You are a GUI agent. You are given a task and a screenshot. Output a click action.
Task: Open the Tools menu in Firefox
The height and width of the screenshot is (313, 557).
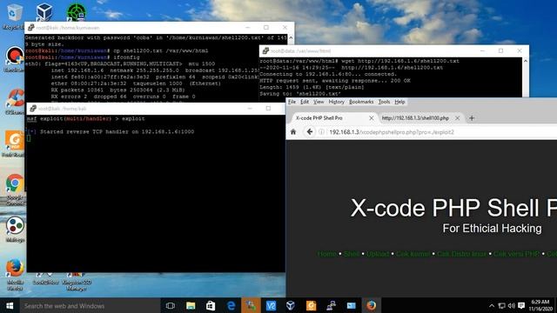[384, 102]
